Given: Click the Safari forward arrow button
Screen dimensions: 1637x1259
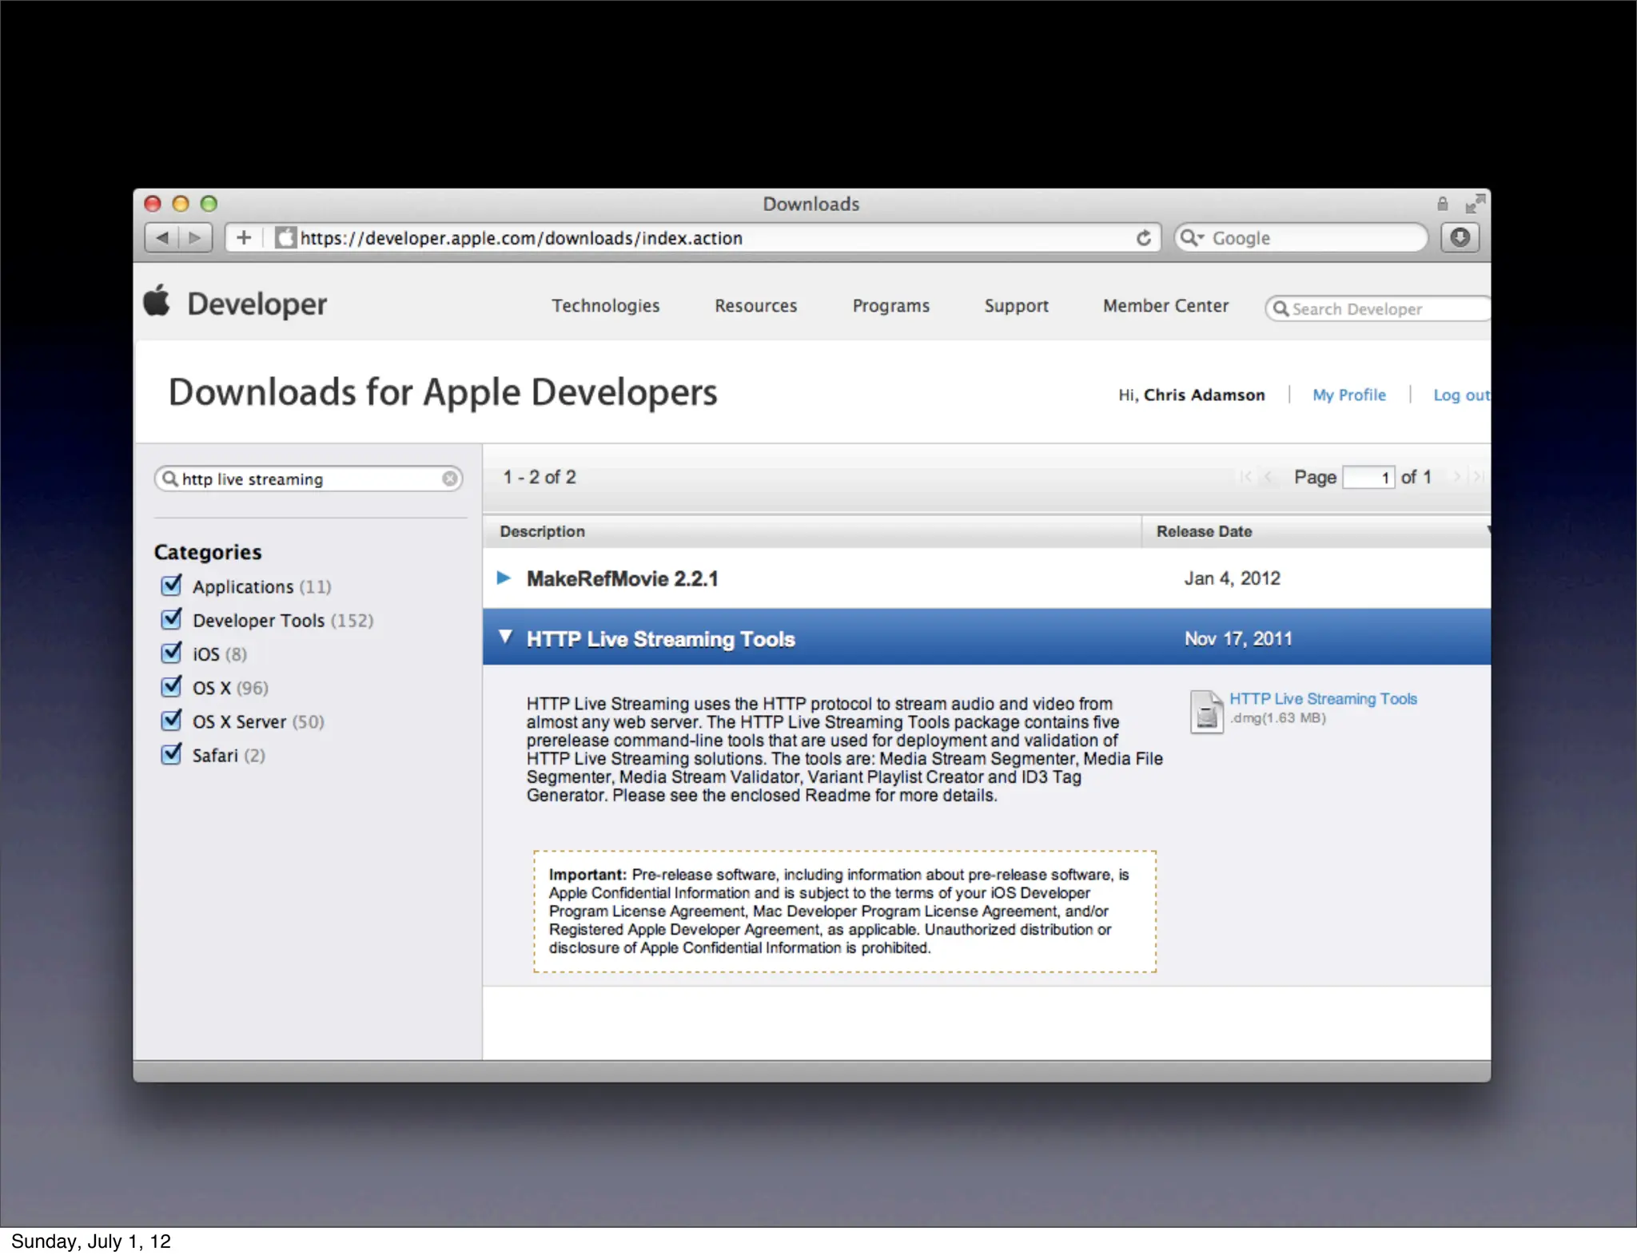Looking at the screenshot, I should click(x=195, y=238).
